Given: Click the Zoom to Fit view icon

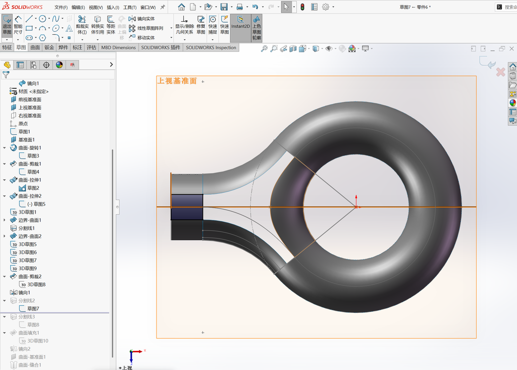Looking at the screenshot, I should point(264,49).
